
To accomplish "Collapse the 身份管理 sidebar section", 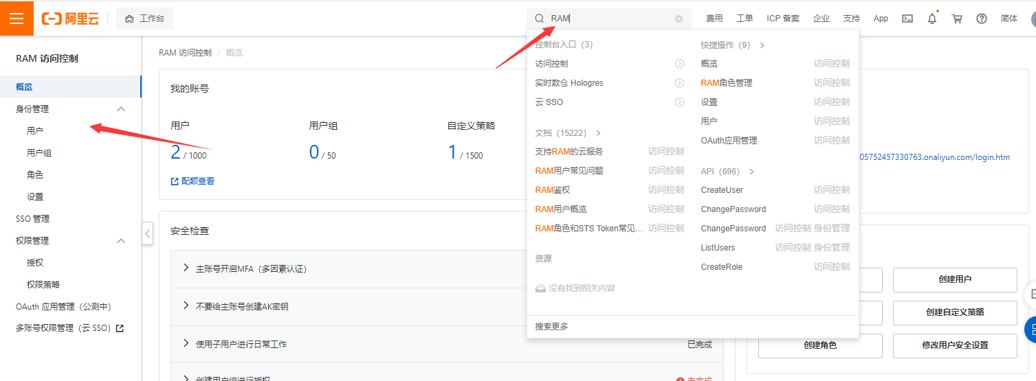I will pyautogui.click(x=121, y=108).
